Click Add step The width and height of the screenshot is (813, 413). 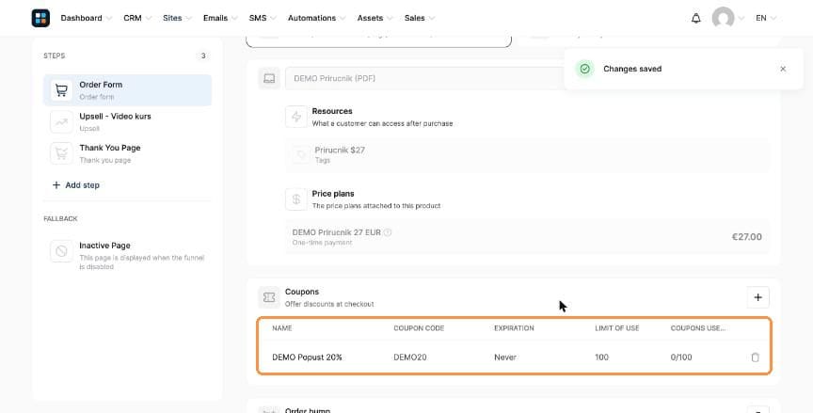click(75, 185)
